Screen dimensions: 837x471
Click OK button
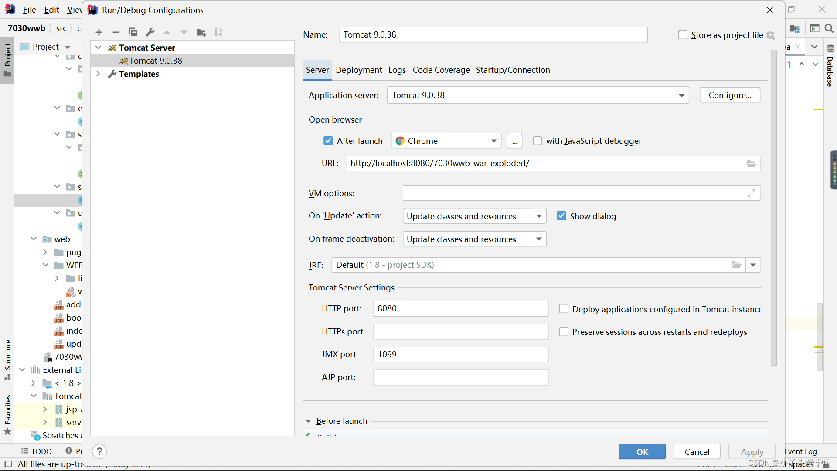click(x=642, y=452)
